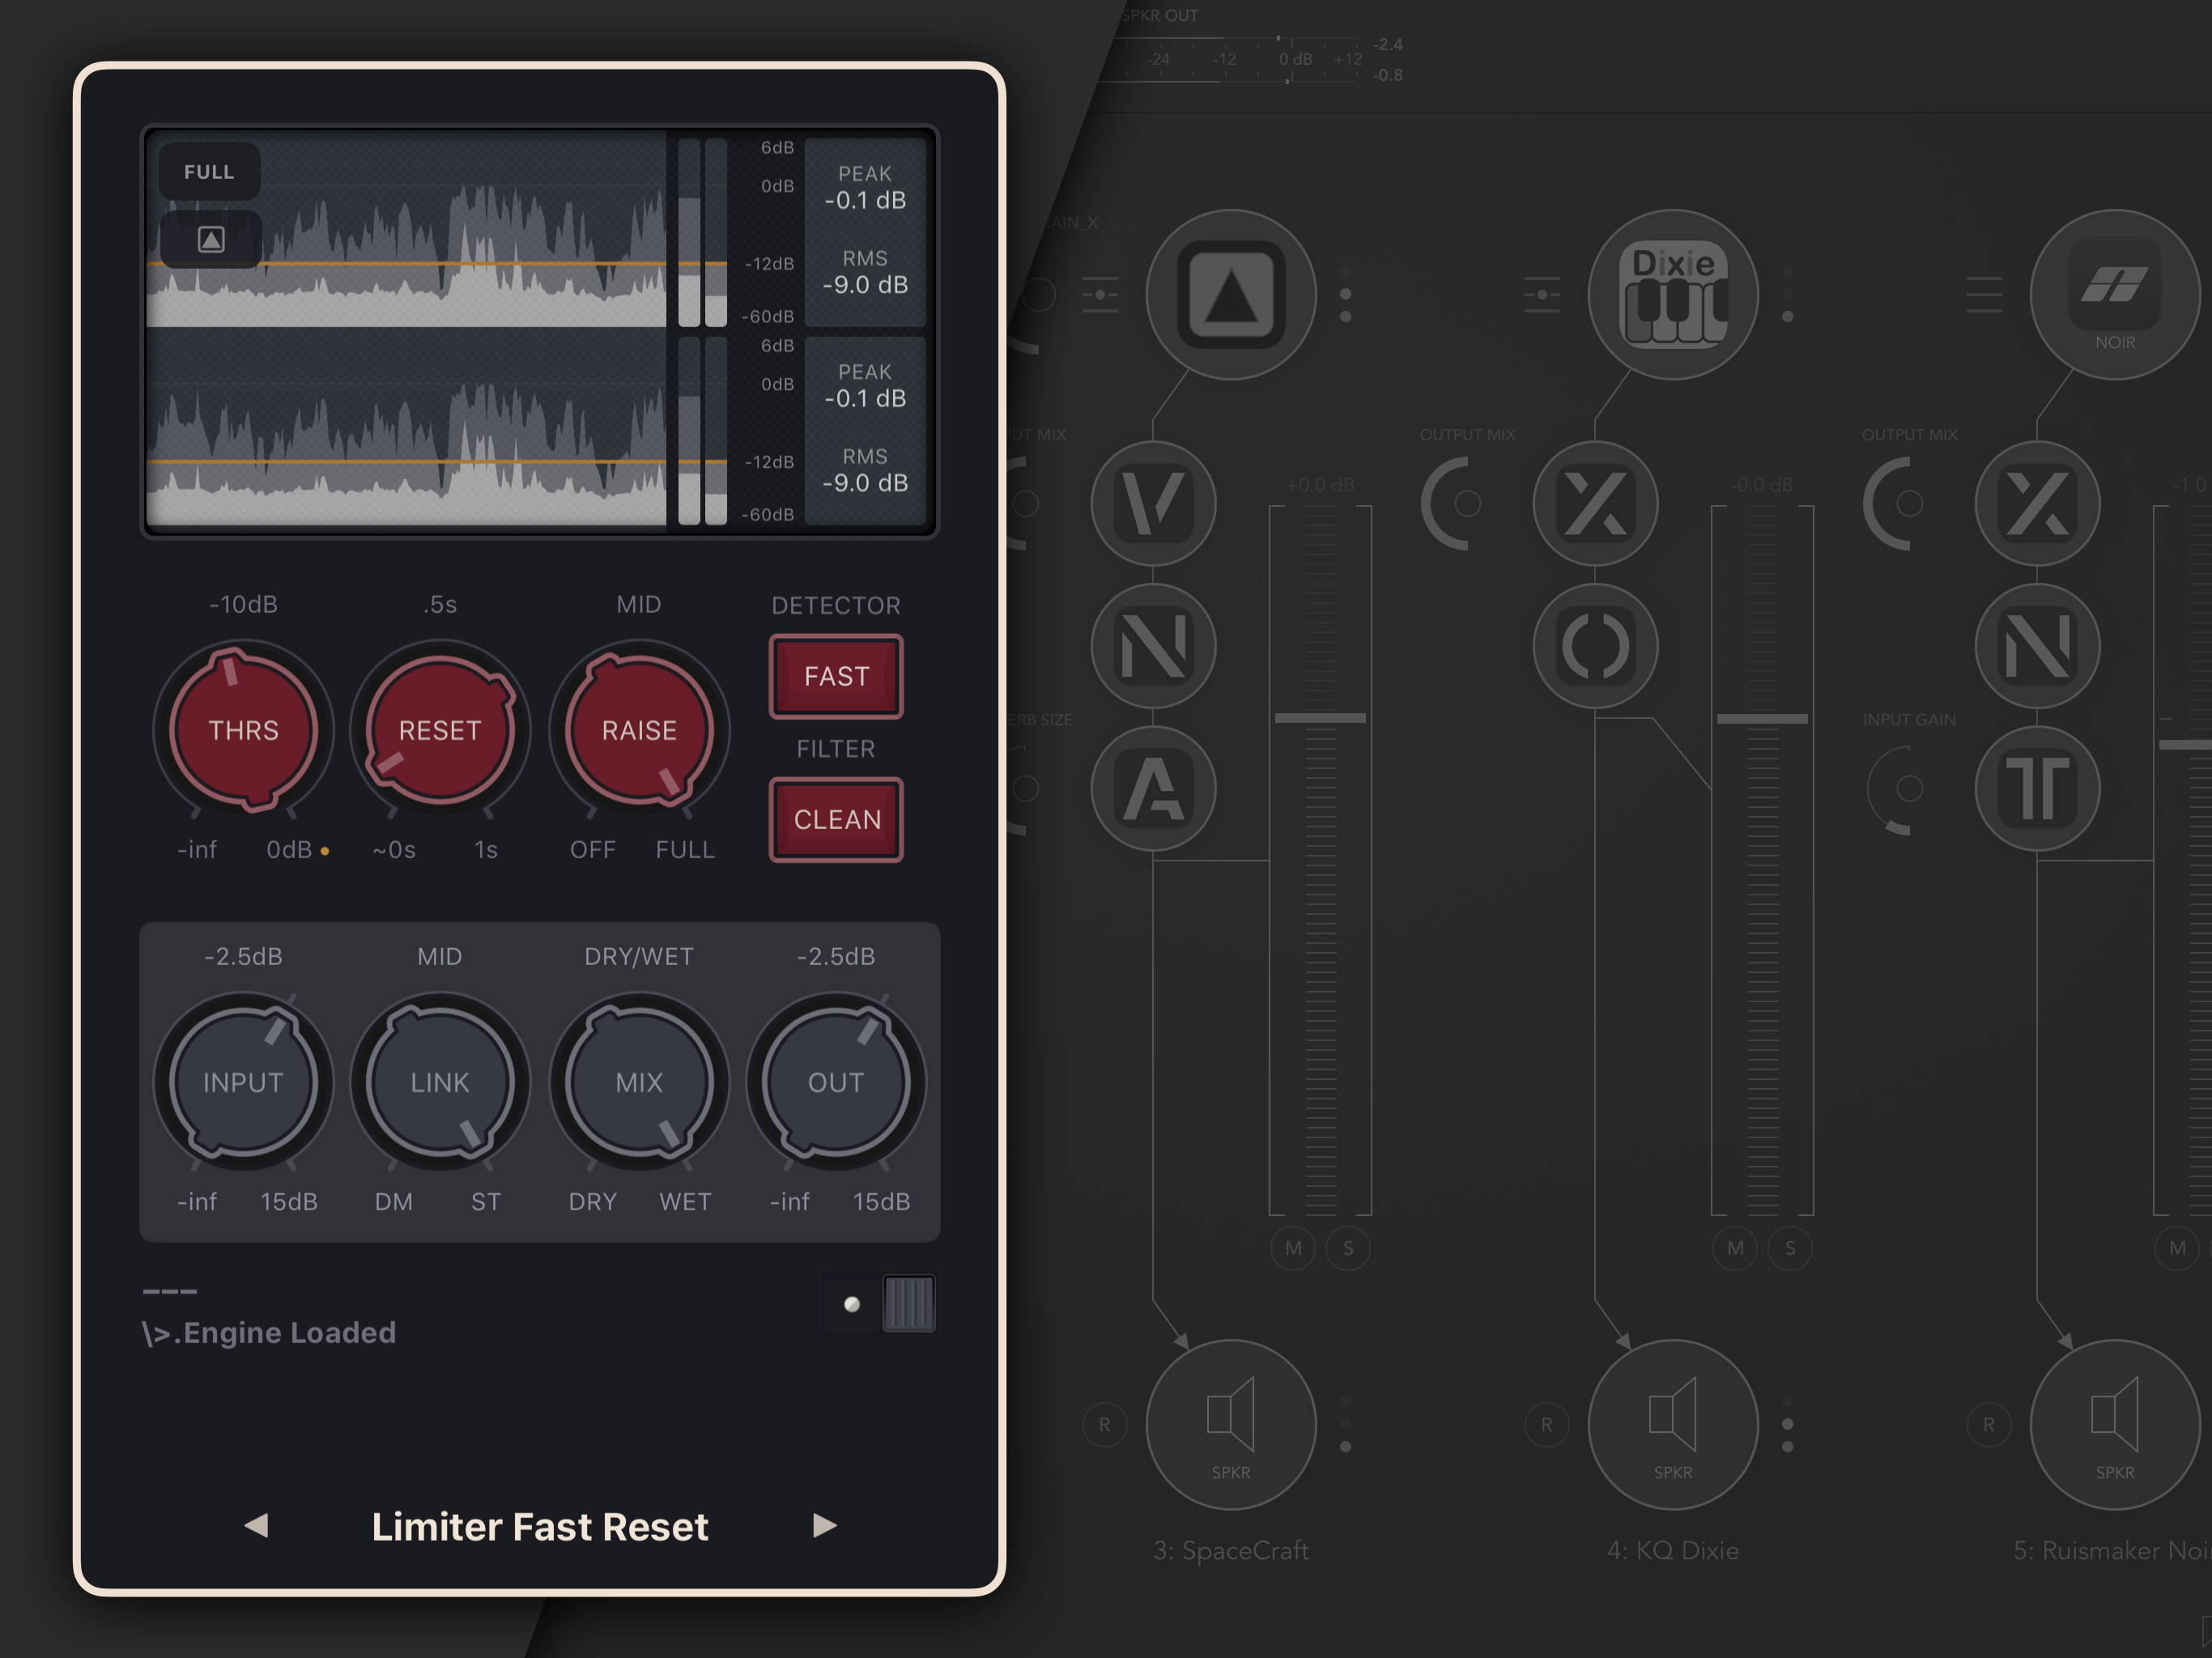Image resolution: width=2212 pixels, height=1658 pixels.
Task: Solo the KQ Dixie channel with S
Action: click(x=1789, y=1248)
